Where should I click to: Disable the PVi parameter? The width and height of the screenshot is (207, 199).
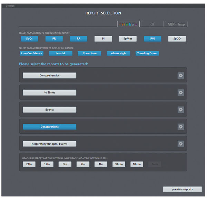coord(153,39)
